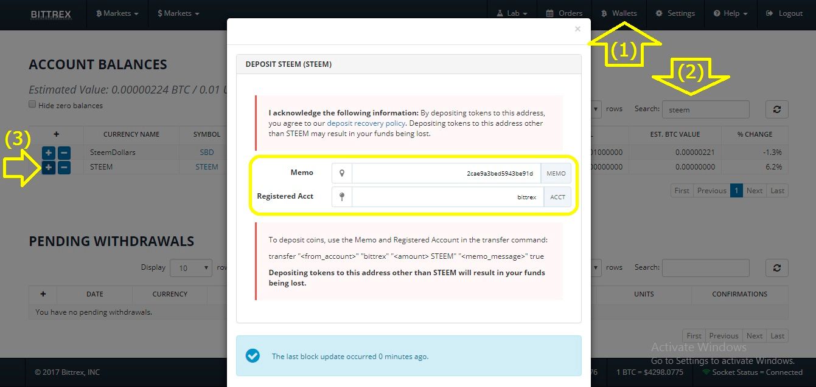Click the pin icon beside Memo field
This screenshot has width=816, height=387.
tap(342, 173)
